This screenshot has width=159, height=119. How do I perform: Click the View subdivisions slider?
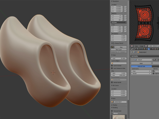click(141, 71)
